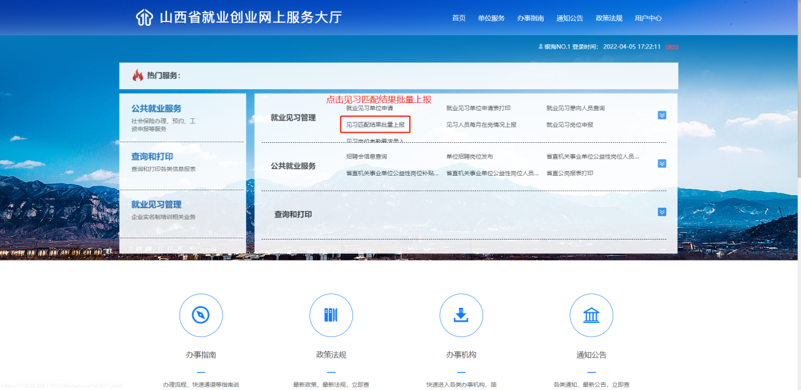Click the user avatar icon beside 银海NO.1
Screen dimensions: 801x390
[x=541, y=47]
